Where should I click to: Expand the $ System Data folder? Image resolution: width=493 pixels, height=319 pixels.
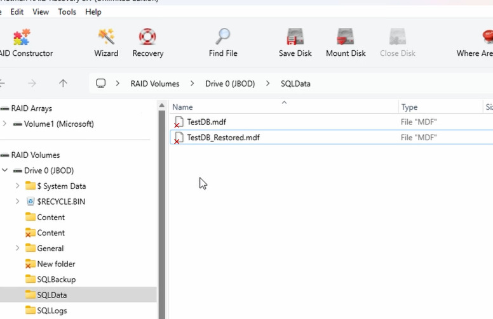(18, 186)
